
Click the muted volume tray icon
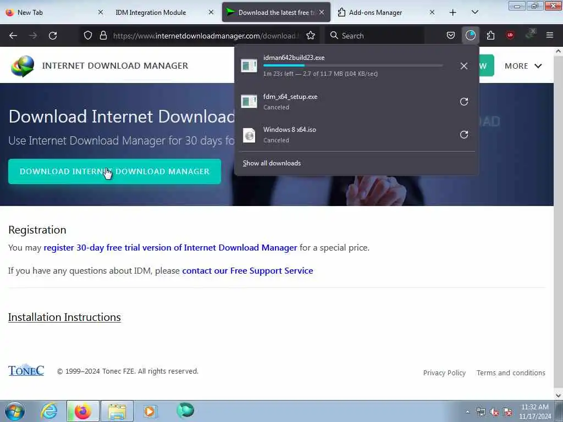click(x=494, y=412)
